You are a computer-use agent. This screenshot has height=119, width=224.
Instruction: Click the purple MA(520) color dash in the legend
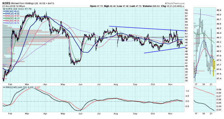pyautogui.click(x=4, y=23)
